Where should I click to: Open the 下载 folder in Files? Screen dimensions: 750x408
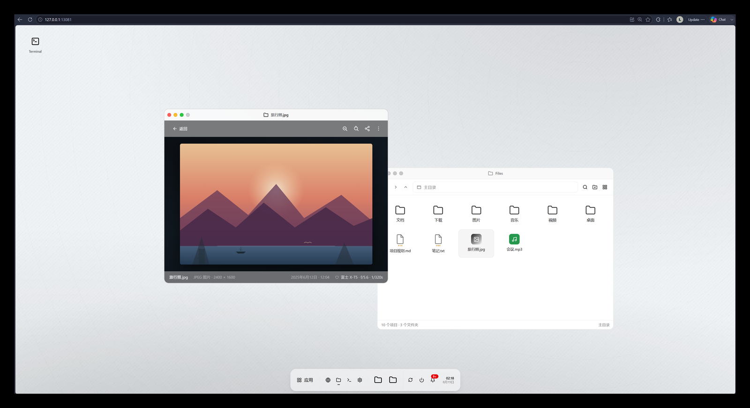[438, 214]
